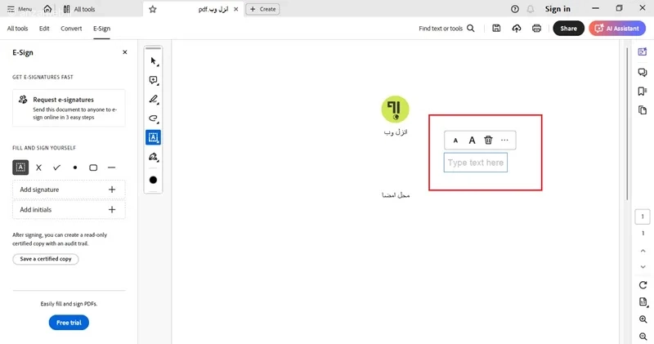Open AI assistant panel icon in right rail
Image resolution: width=654 pixels, height=344 pixels.
643,51
